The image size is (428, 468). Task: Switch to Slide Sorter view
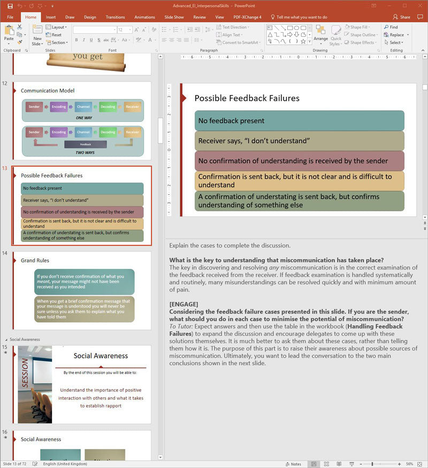coord(326,464)
